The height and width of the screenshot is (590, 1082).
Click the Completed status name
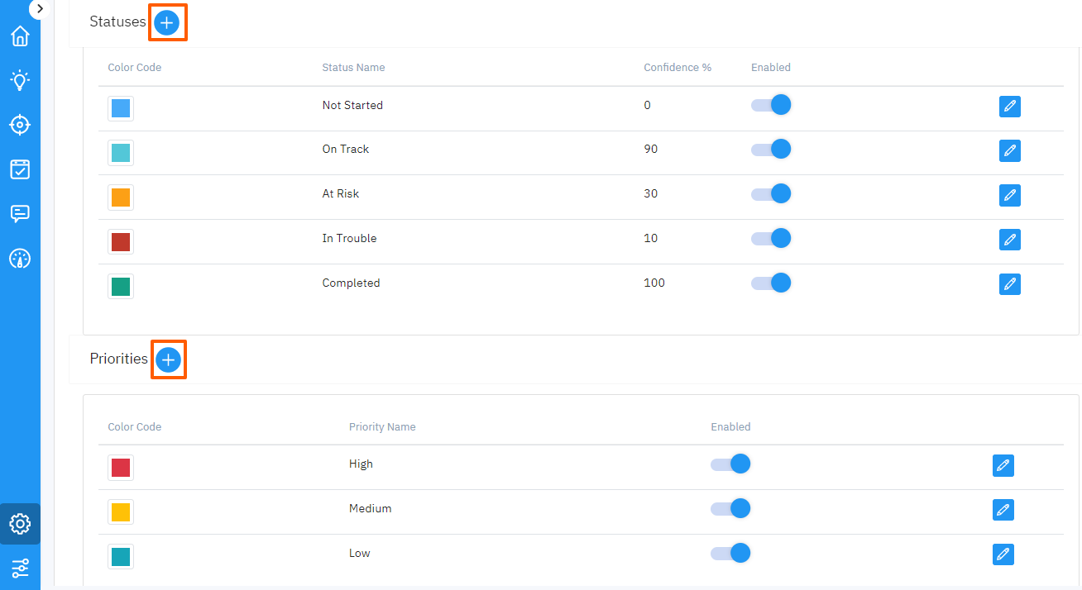(351, 283)
